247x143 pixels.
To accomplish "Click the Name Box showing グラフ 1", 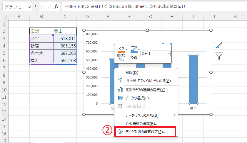I will point(14,7).
